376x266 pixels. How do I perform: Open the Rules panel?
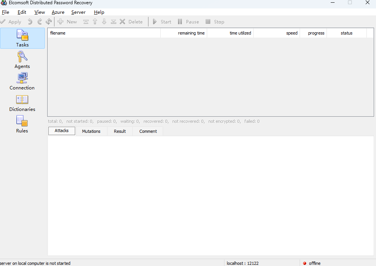[x=22, y=124]
